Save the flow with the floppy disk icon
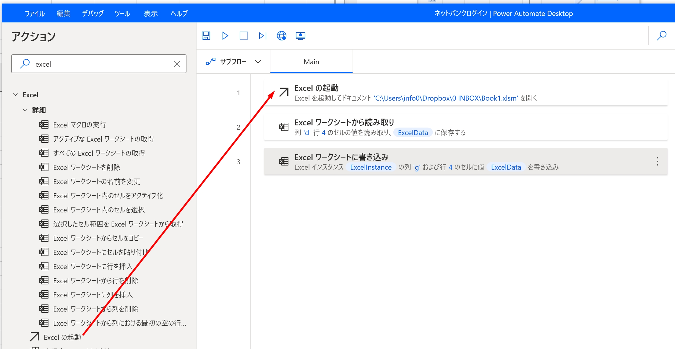The height and width of the screenshot is (349, 675). pos(206,36)
